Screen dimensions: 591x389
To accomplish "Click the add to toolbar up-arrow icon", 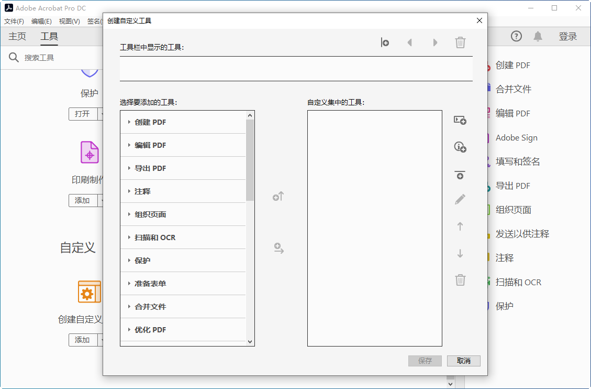I will tap(278, 197).
